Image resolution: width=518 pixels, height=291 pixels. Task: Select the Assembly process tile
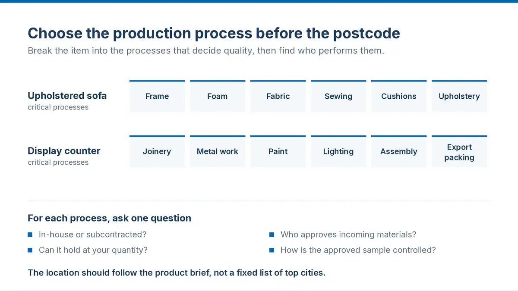[x=399, y=151]
